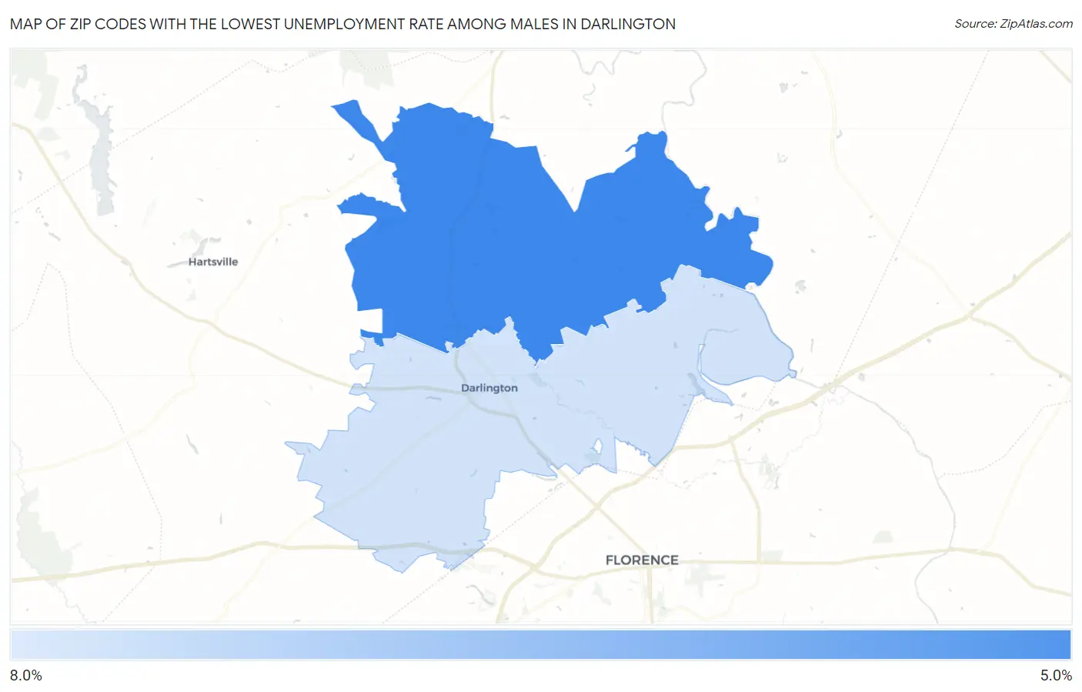The width and height of the screenshot is (1082, 692).
Task: Click the 5.0% legend maximum label
Action: (x=1056, y=675)
